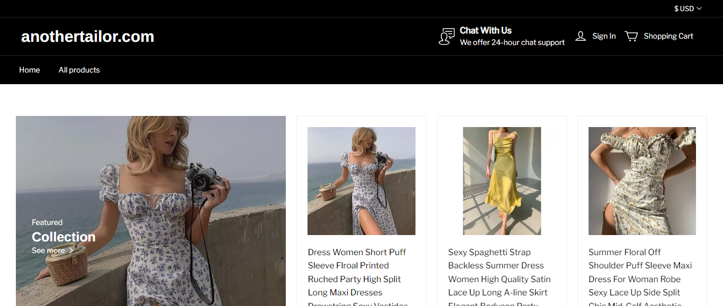The height and width of the screenshot is (306, 723).
Task: Open the Shopping Cart link
Action: [668, 36]
